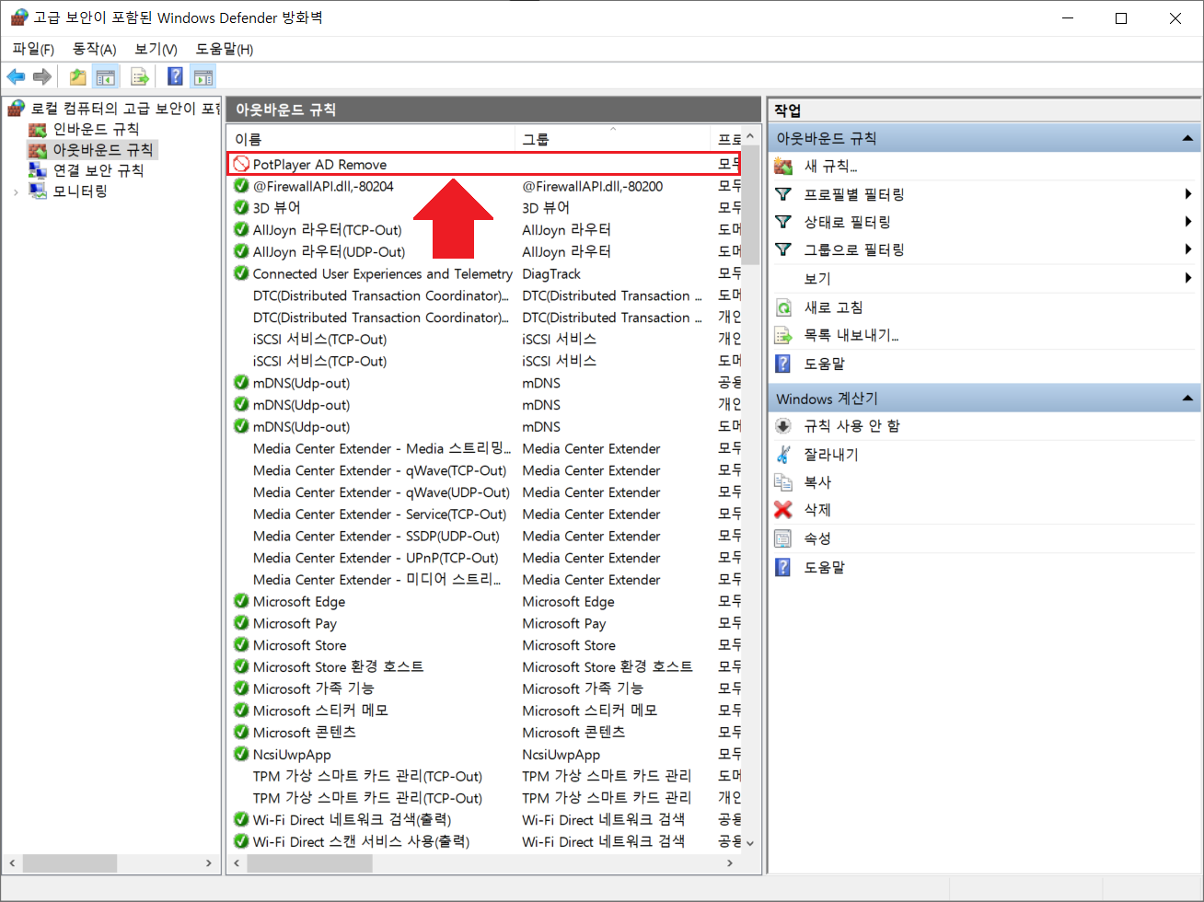This screenshot has height=902, width=1204.
Task: Expand the 모니터링 tree node
Action: pyautogui.click(x=16, y=192)
